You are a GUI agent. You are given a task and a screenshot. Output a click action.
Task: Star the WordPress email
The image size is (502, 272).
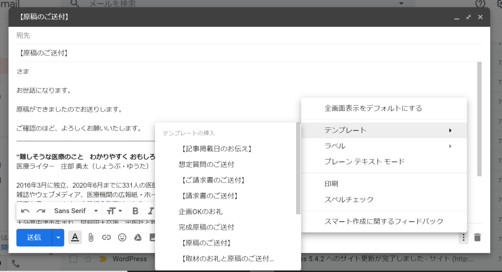point(88,259)
